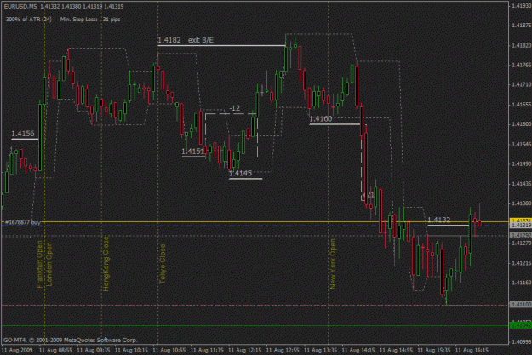Viewport: 532px width, 355px height.
Task: Click the gray 1.41319 current price tag
Action: tap(520, 225)
